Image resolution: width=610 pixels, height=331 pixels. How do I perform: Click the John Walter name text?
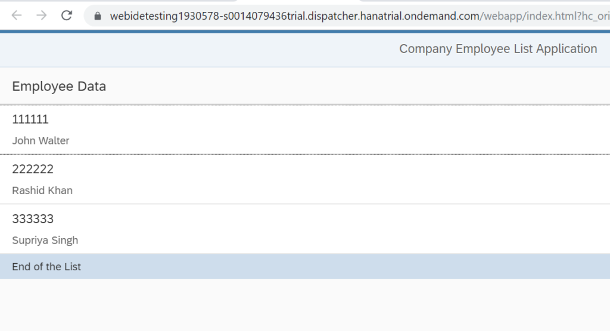(41, 140)
